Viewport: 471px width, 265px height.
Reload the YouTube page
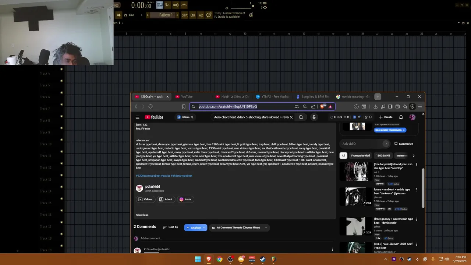point(150,106)
